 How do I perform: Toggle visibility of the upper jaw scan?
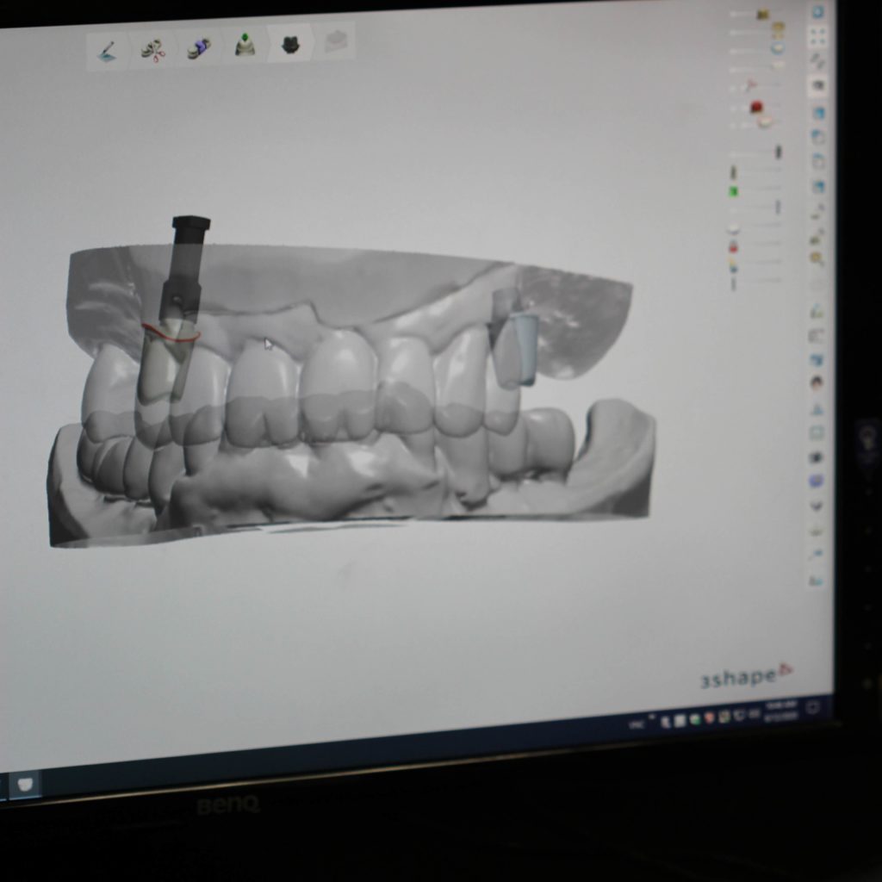point(734,227)
